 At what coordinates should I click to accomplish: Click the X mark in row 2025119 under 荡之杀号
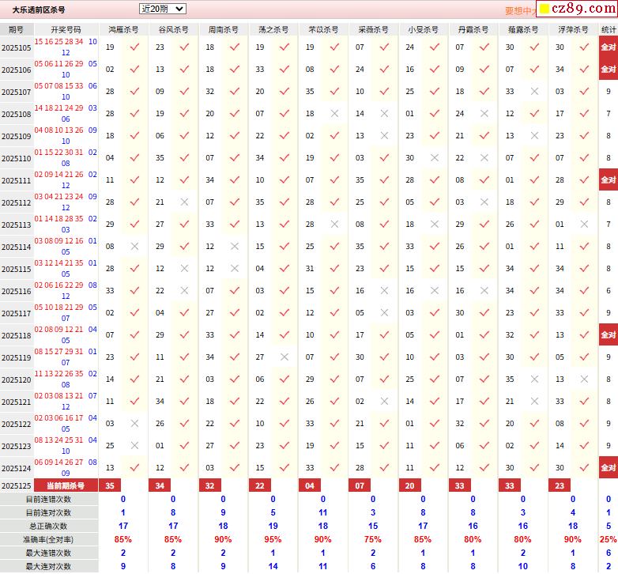coord(285,357)
